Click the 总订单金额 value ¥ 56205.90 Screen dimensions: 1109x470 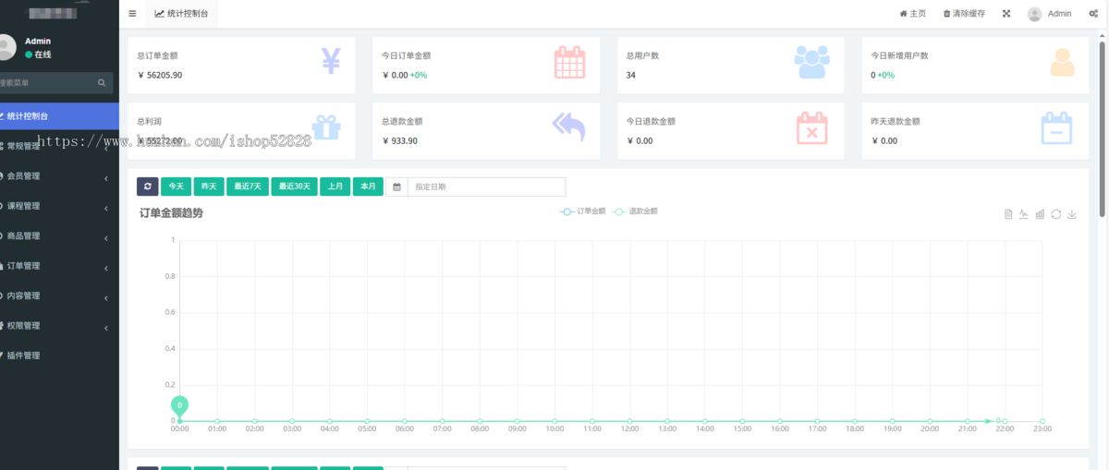[160, 76]
